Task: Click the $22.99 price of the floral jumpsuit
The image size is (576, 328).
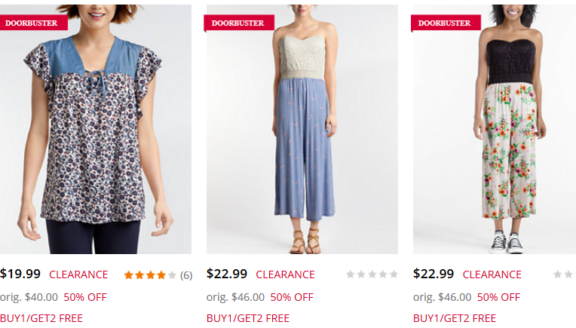Action: click(x=434, y=274)
